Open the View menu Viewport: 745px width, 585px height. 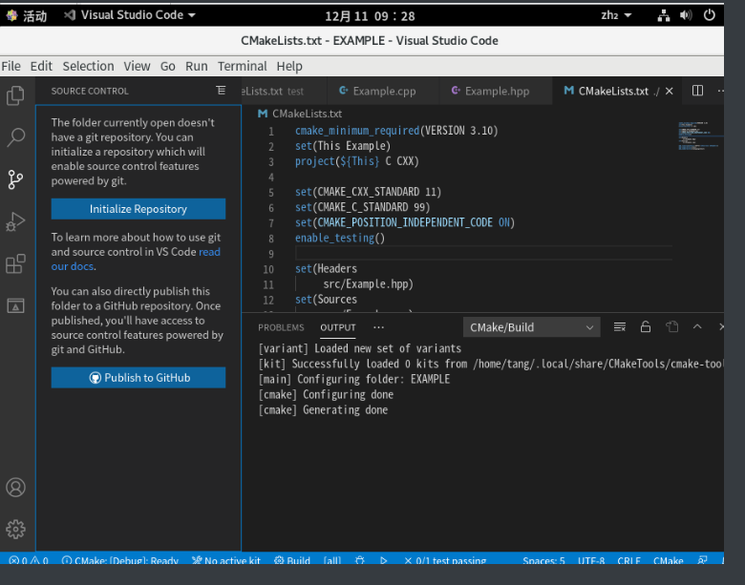[137, 66]
